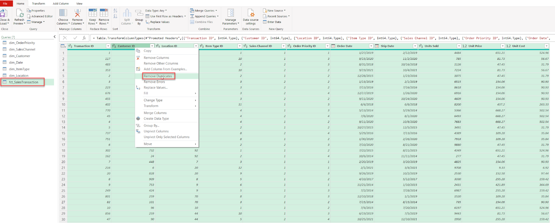Image resolution: width=555 pixels, height=223 pixels.
Task: Switch to the Transform tab
Action: (38, 4)
